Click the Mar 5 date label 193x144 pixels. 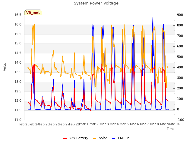click(x=124, y=124)
